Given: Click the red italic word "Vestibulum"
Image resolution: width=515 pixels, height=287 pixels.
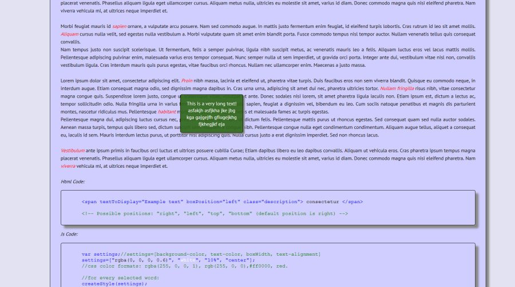Looking at the screenshot, I should click(73, 151).
